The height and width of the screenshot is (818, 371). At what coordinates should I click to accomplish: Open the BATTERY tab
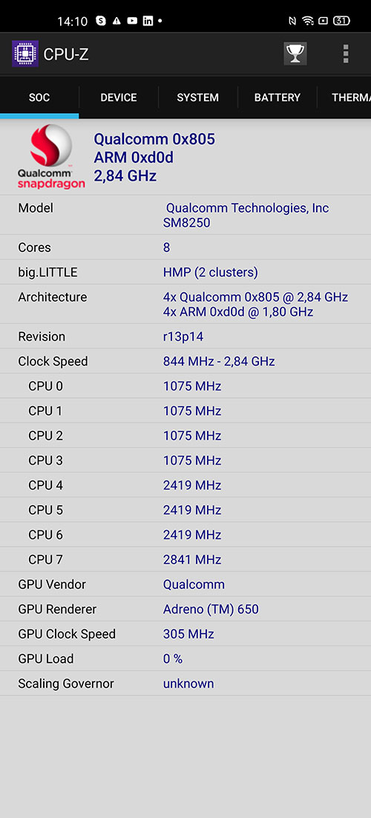click(278, 97)
